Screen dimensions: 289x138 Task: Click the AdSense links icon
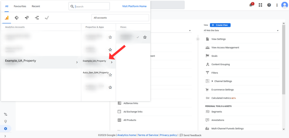coord(119,103)
